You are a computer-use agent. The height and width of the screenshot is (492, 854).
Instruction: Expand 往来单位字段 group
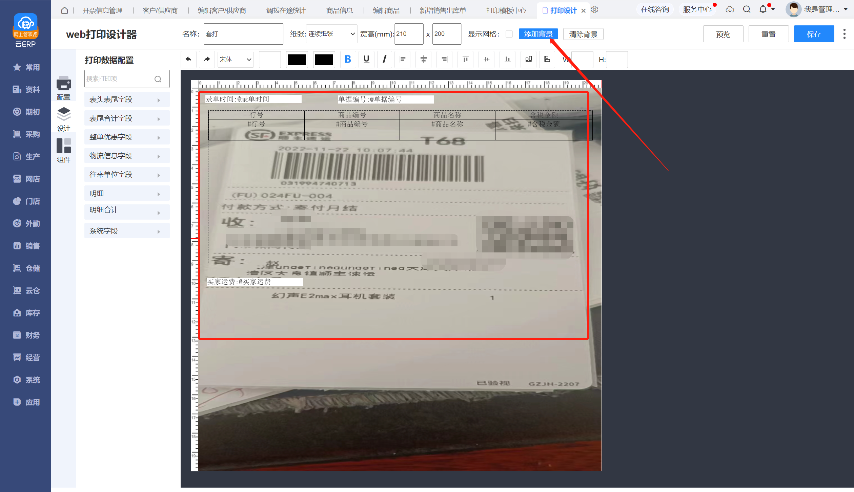click(x=127, y=175)
